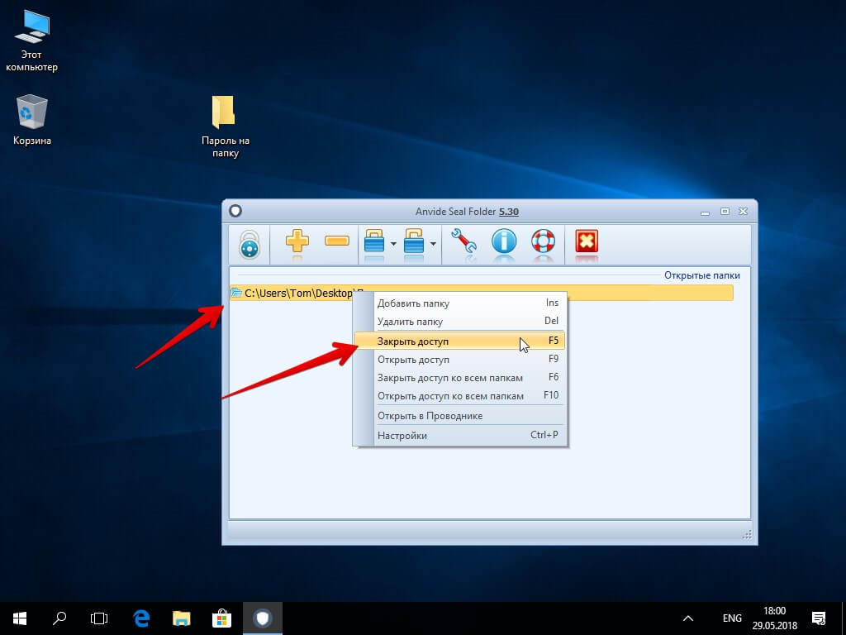Click the yellow plus add folder icon

click(x=297, y=241)
